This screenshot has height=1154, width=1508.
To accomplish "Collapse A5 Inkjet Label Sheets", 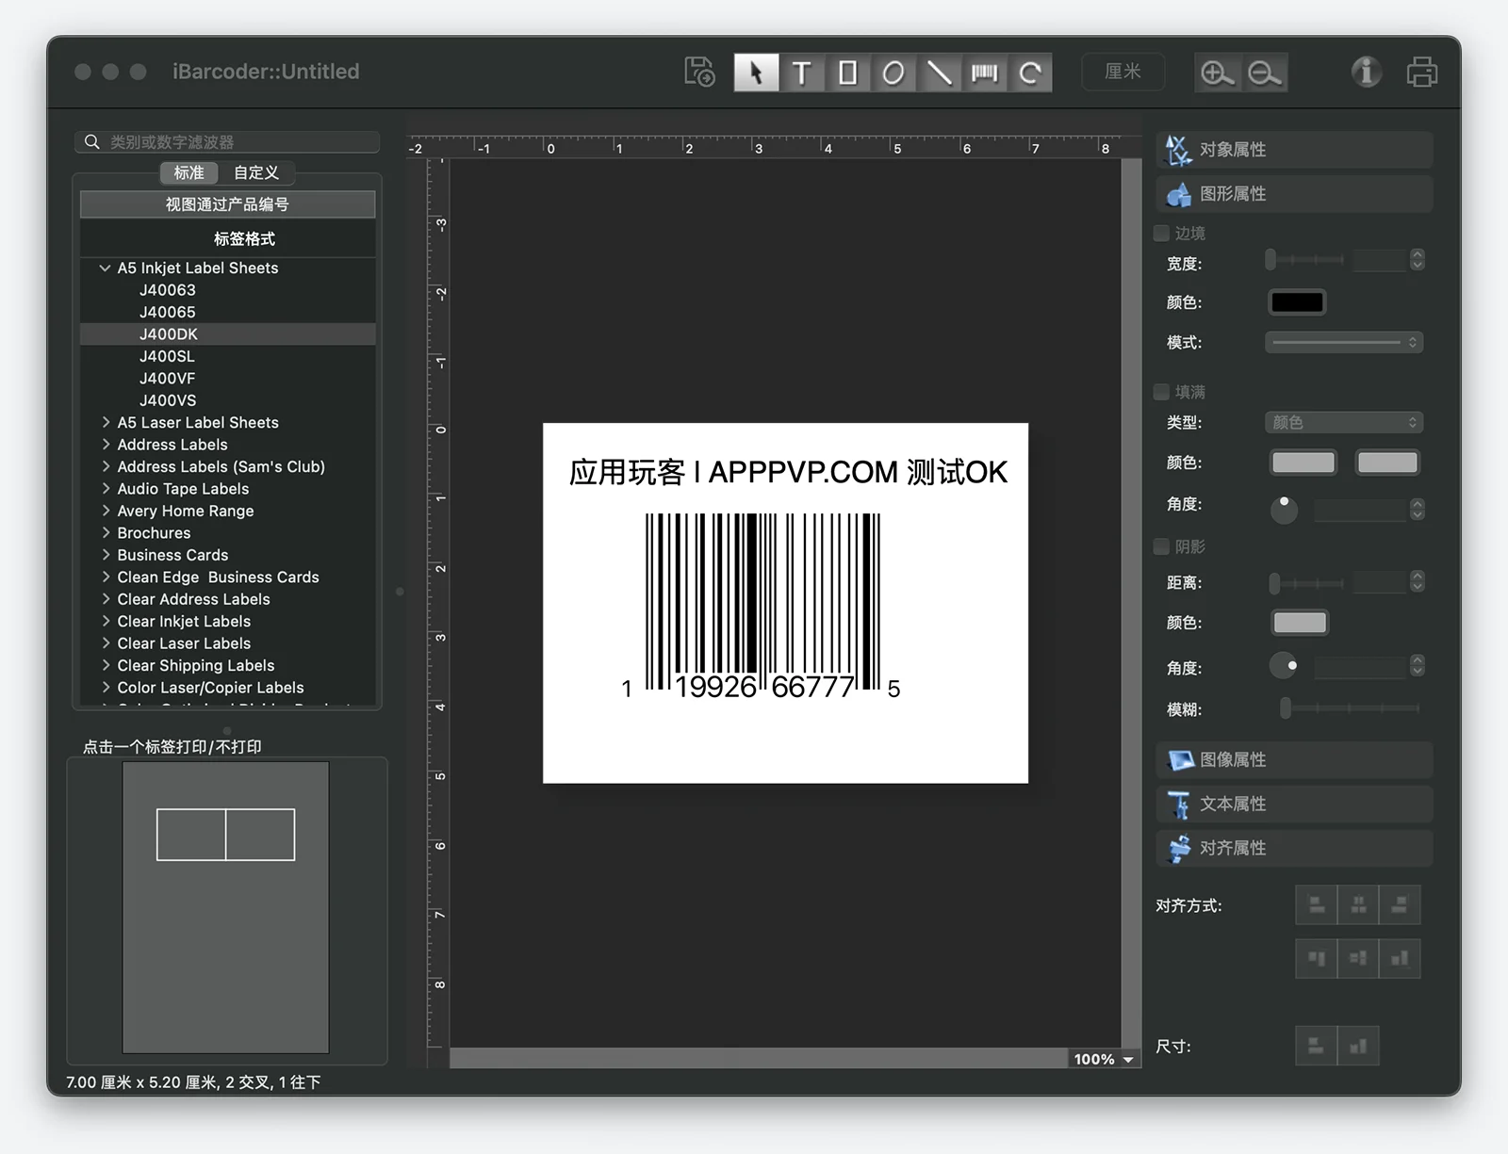I will point(105,268).
